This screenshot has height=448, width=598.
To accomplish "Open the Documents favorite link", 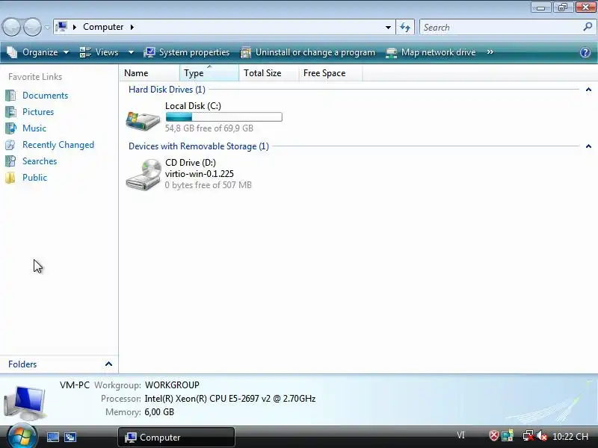I will (x=45, y=96).
